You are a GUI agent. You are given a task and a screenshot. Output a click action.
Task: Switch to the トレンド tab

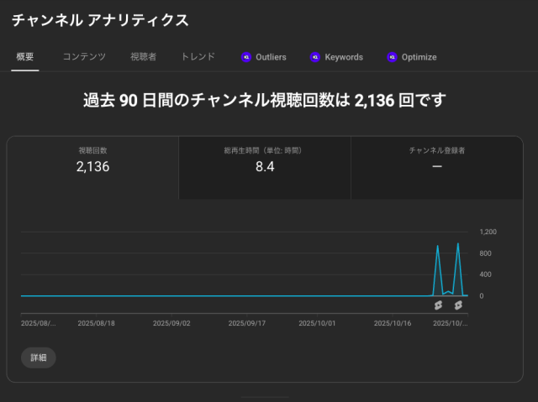click(x=198, y=57)
